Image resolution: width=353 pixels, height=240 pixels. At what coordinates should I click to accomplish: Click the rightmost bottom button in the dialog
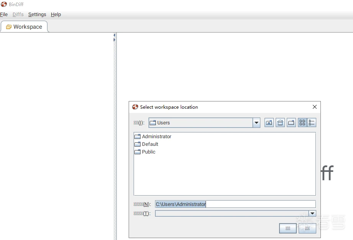point(307,228)
